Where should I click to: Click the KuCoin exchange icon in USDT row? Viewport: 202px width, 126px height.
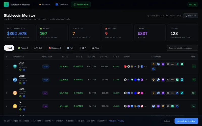182,64
